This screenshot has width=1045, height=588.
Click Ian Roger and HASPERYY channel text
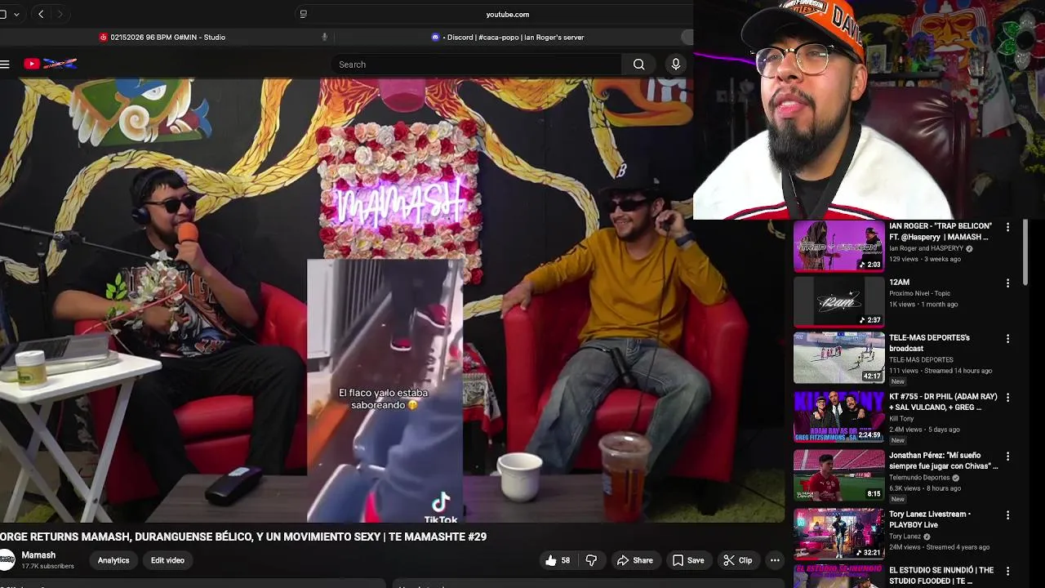(926, 248)
